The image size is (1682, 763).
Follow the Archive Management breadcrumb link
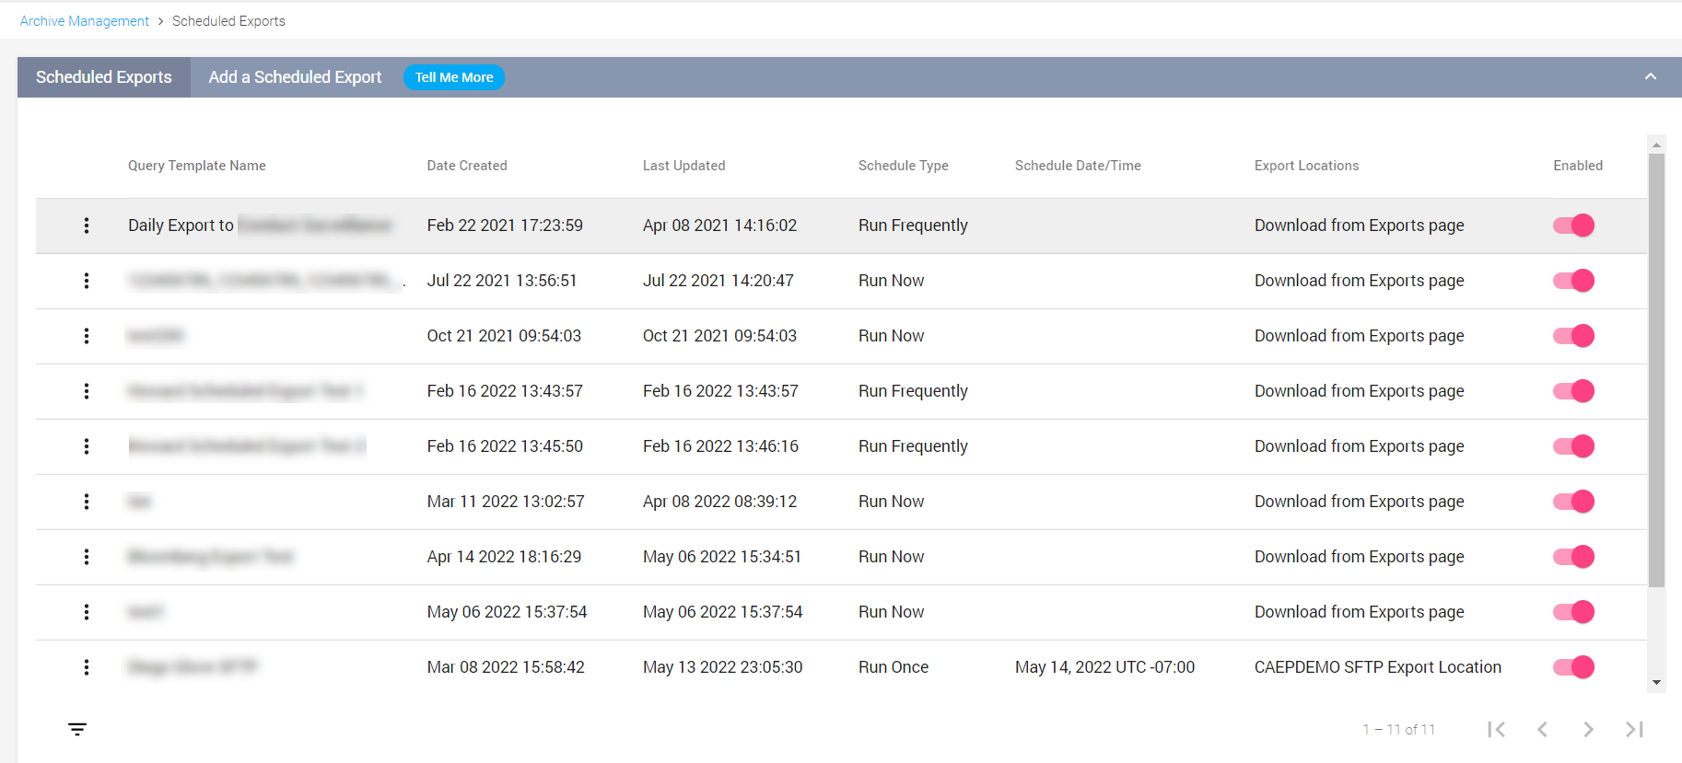pos(85,21)
